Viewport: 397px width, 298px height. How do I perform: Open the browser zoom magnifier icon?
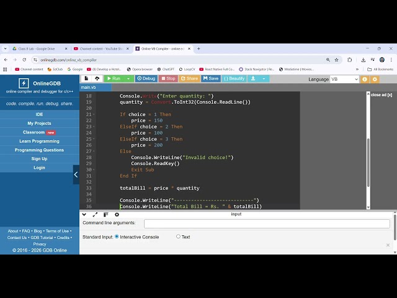[x=328, y=60]
